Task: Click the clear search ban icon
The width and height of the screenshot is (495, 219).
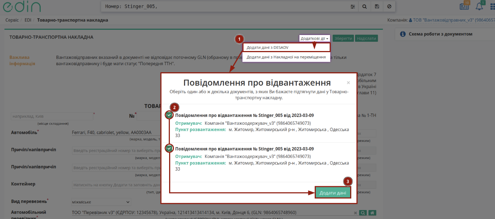Action: point(389,6)
